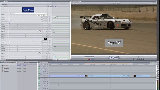Click the Canvas timecode duration field
This screenshot has width=160, height=90.
tap(76, 3)
